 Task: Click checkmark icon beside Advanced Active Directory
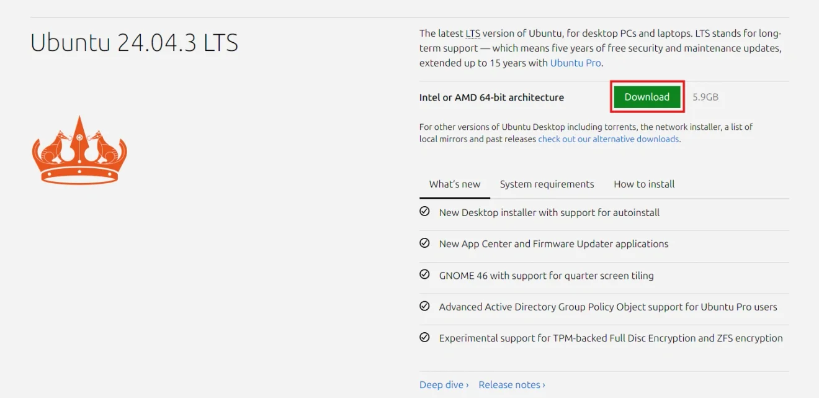click(x=424, y=306)
